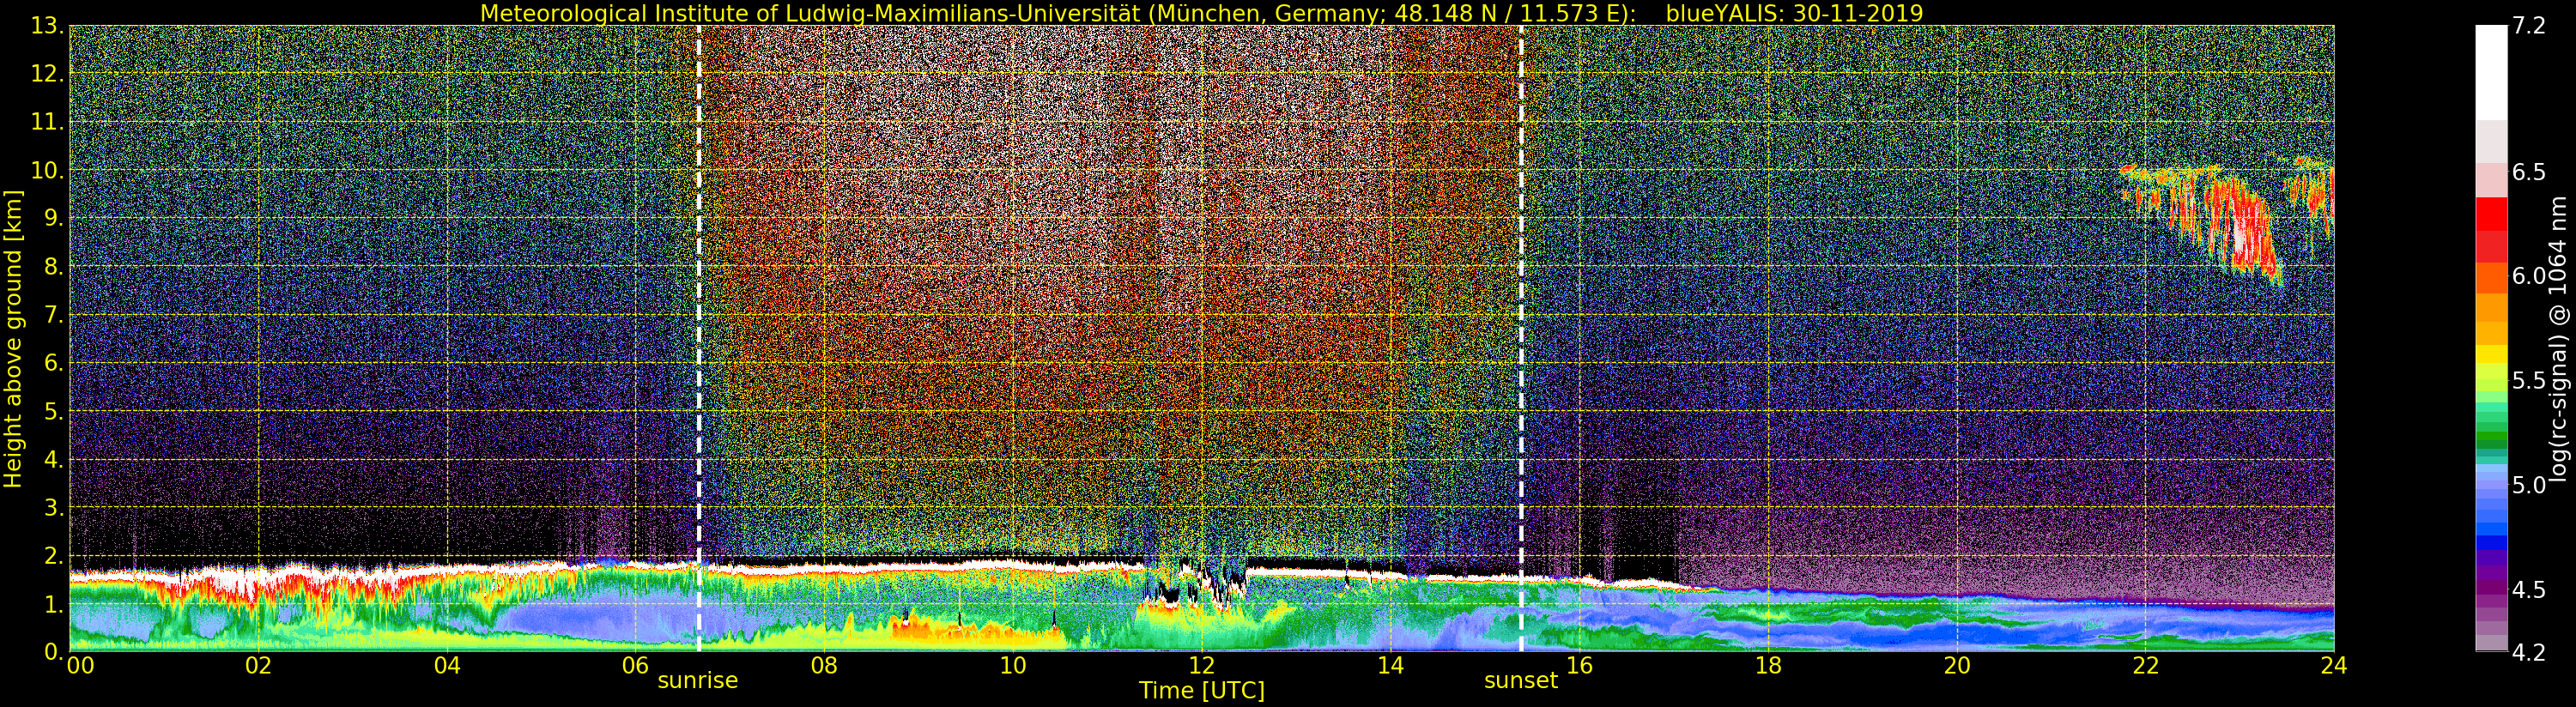Click the '3.' tick on the height axis
This screenshot has height=707, width=2576.
tap(53, 507)
